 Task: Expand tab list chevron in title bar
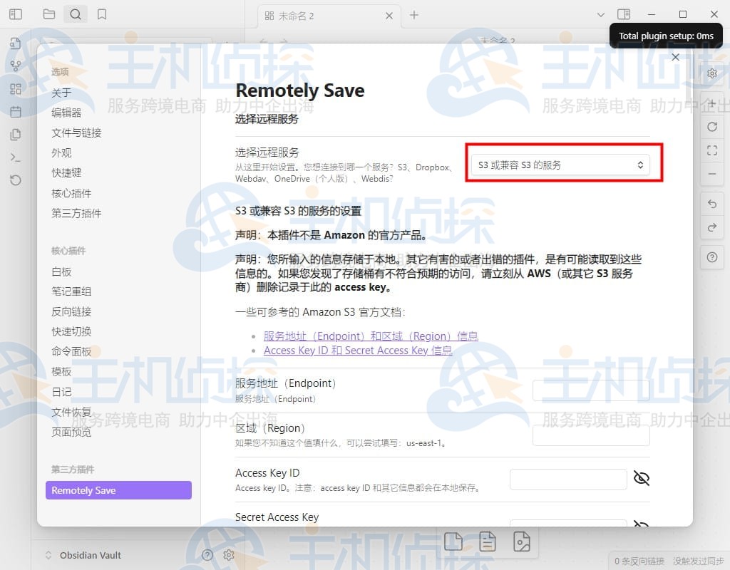600,15
